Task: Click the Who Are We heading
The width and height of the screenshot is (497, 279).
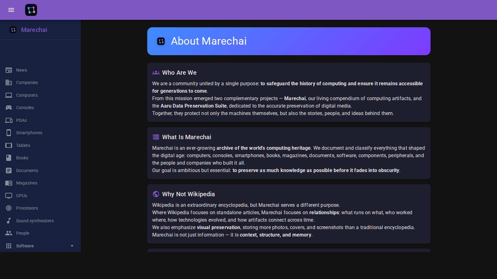Action: tap(179, 73)
